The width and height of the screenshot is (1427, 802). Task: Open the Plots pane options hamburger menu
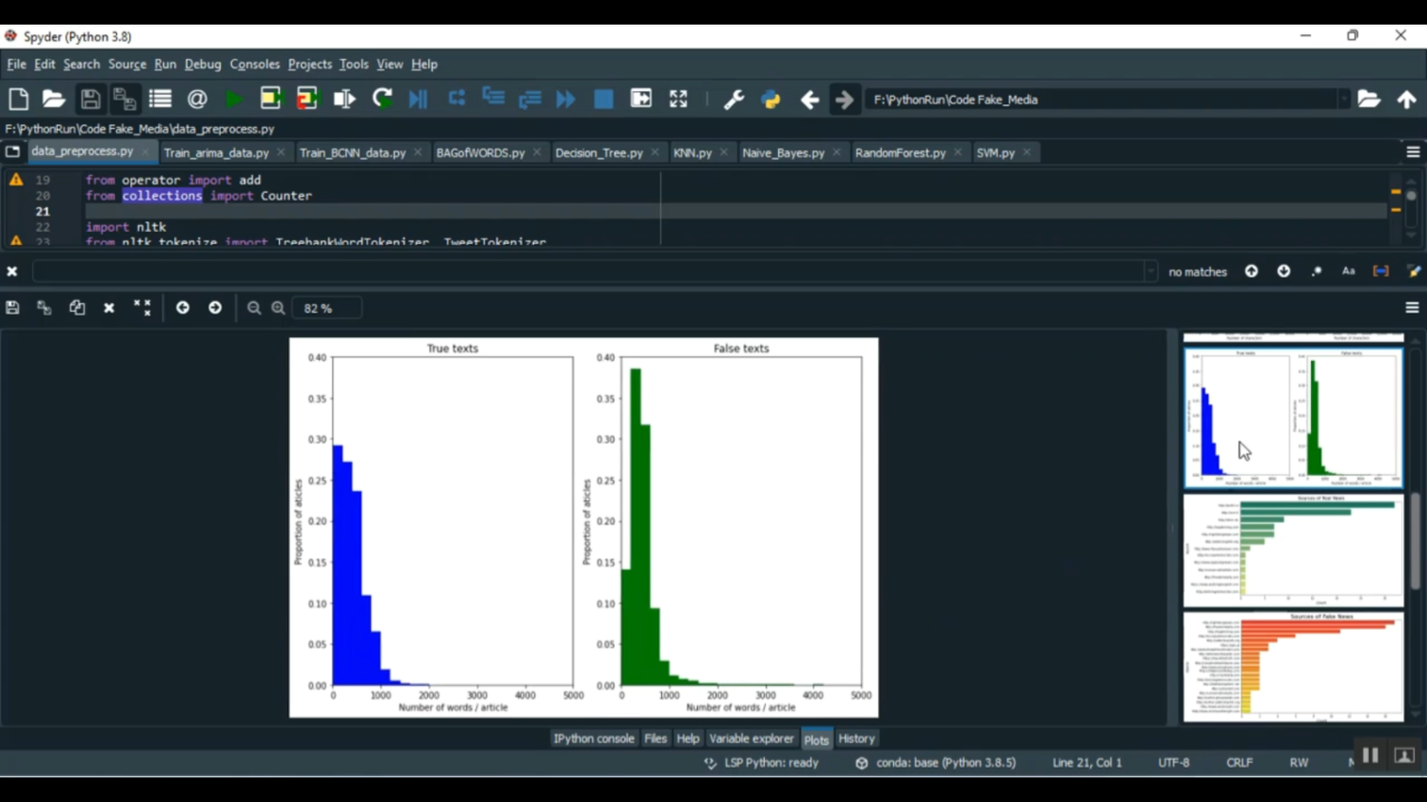tap(1412, 308)
